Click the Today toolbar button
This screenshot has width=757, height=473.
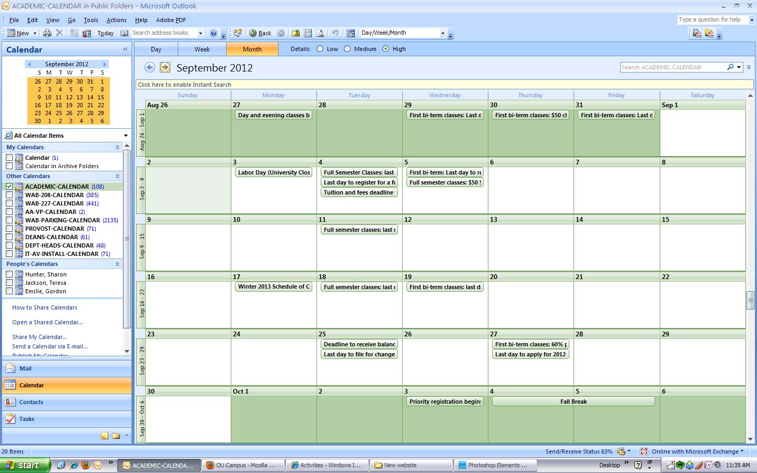point(105,33)
